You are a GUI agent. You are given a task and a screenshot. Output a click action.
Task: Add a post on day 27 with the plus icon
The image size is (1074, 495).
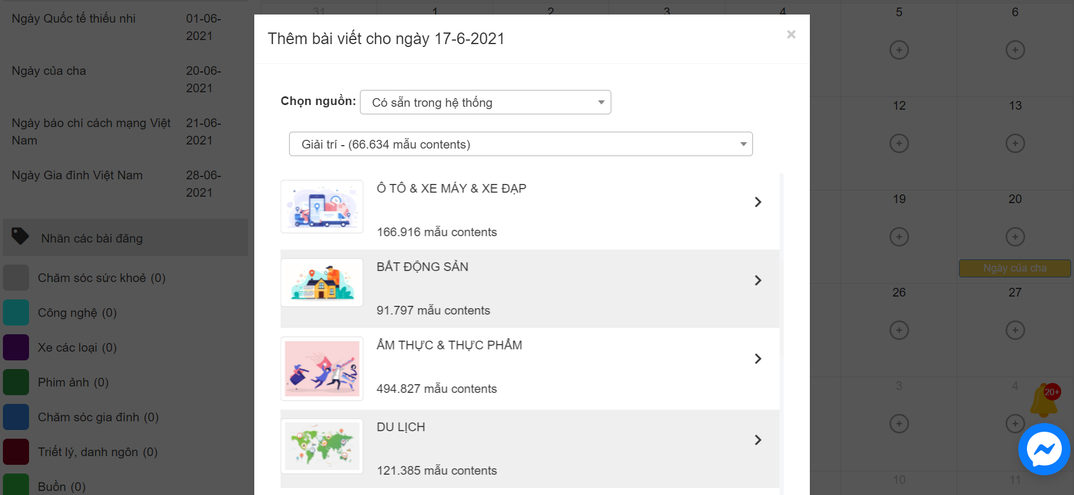coord(1015,330)
